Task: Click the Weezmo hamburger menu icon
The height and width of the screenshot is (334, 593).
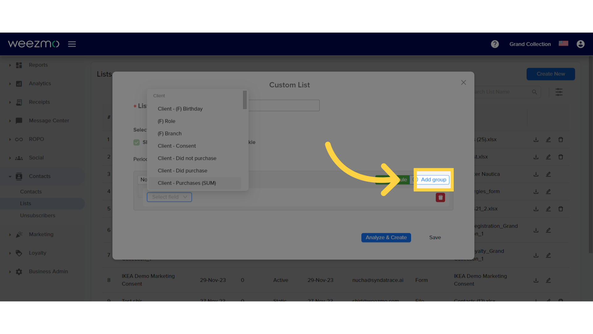Action: coord(72,44)
